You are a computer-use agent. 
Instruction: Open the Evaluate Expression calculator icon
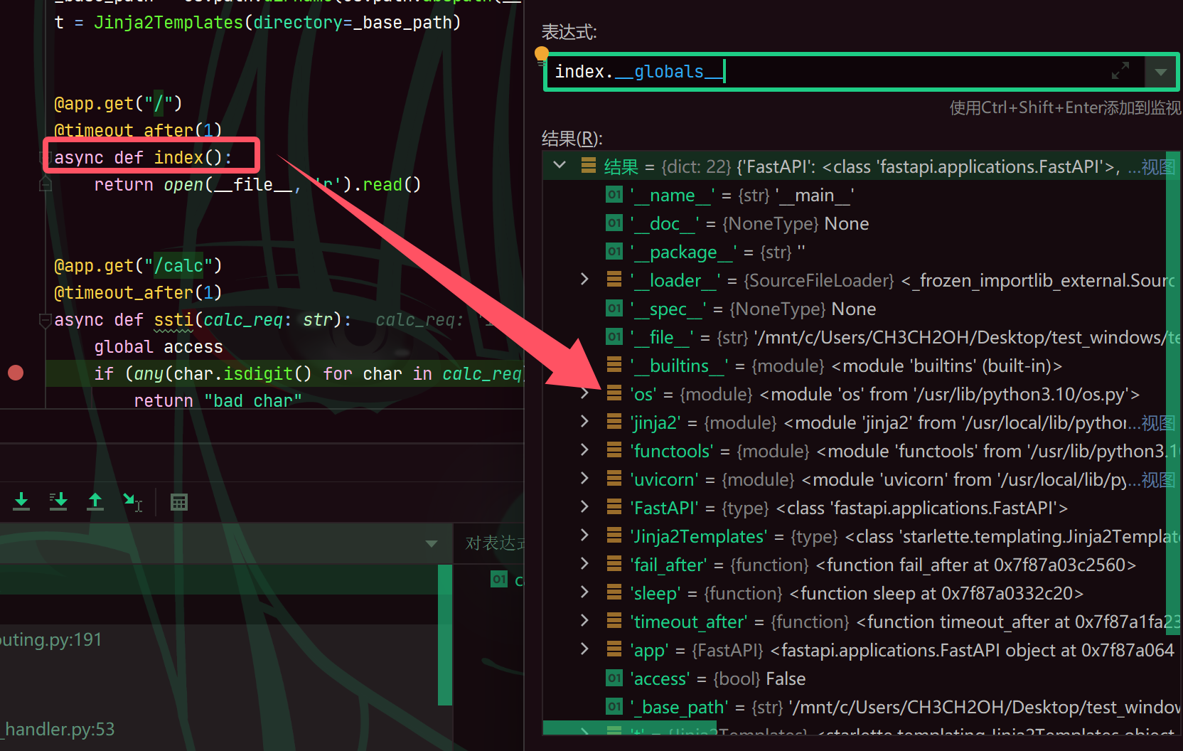click(x=179, y=502)
